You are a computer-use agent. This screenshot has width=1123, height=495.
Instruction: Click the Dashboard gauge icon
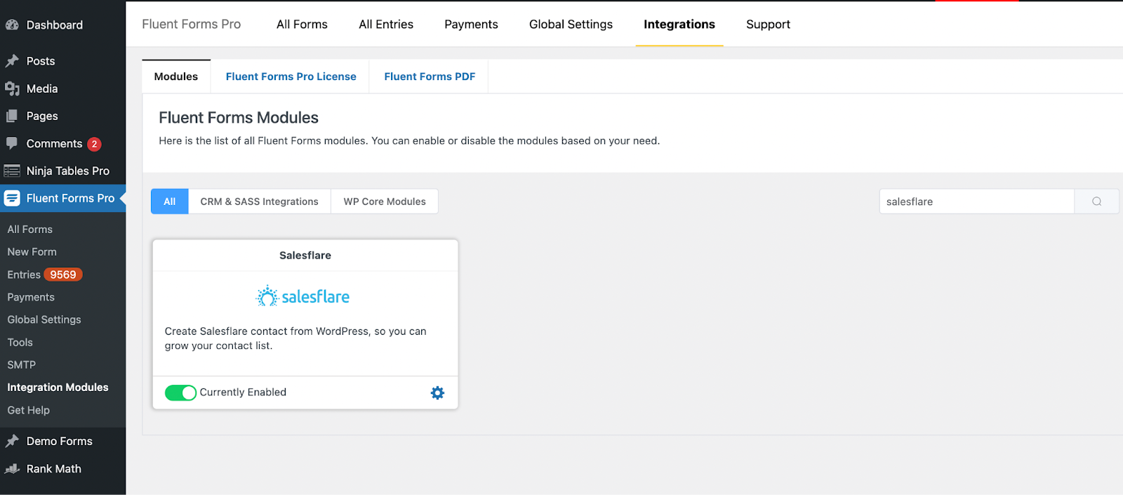12,25
